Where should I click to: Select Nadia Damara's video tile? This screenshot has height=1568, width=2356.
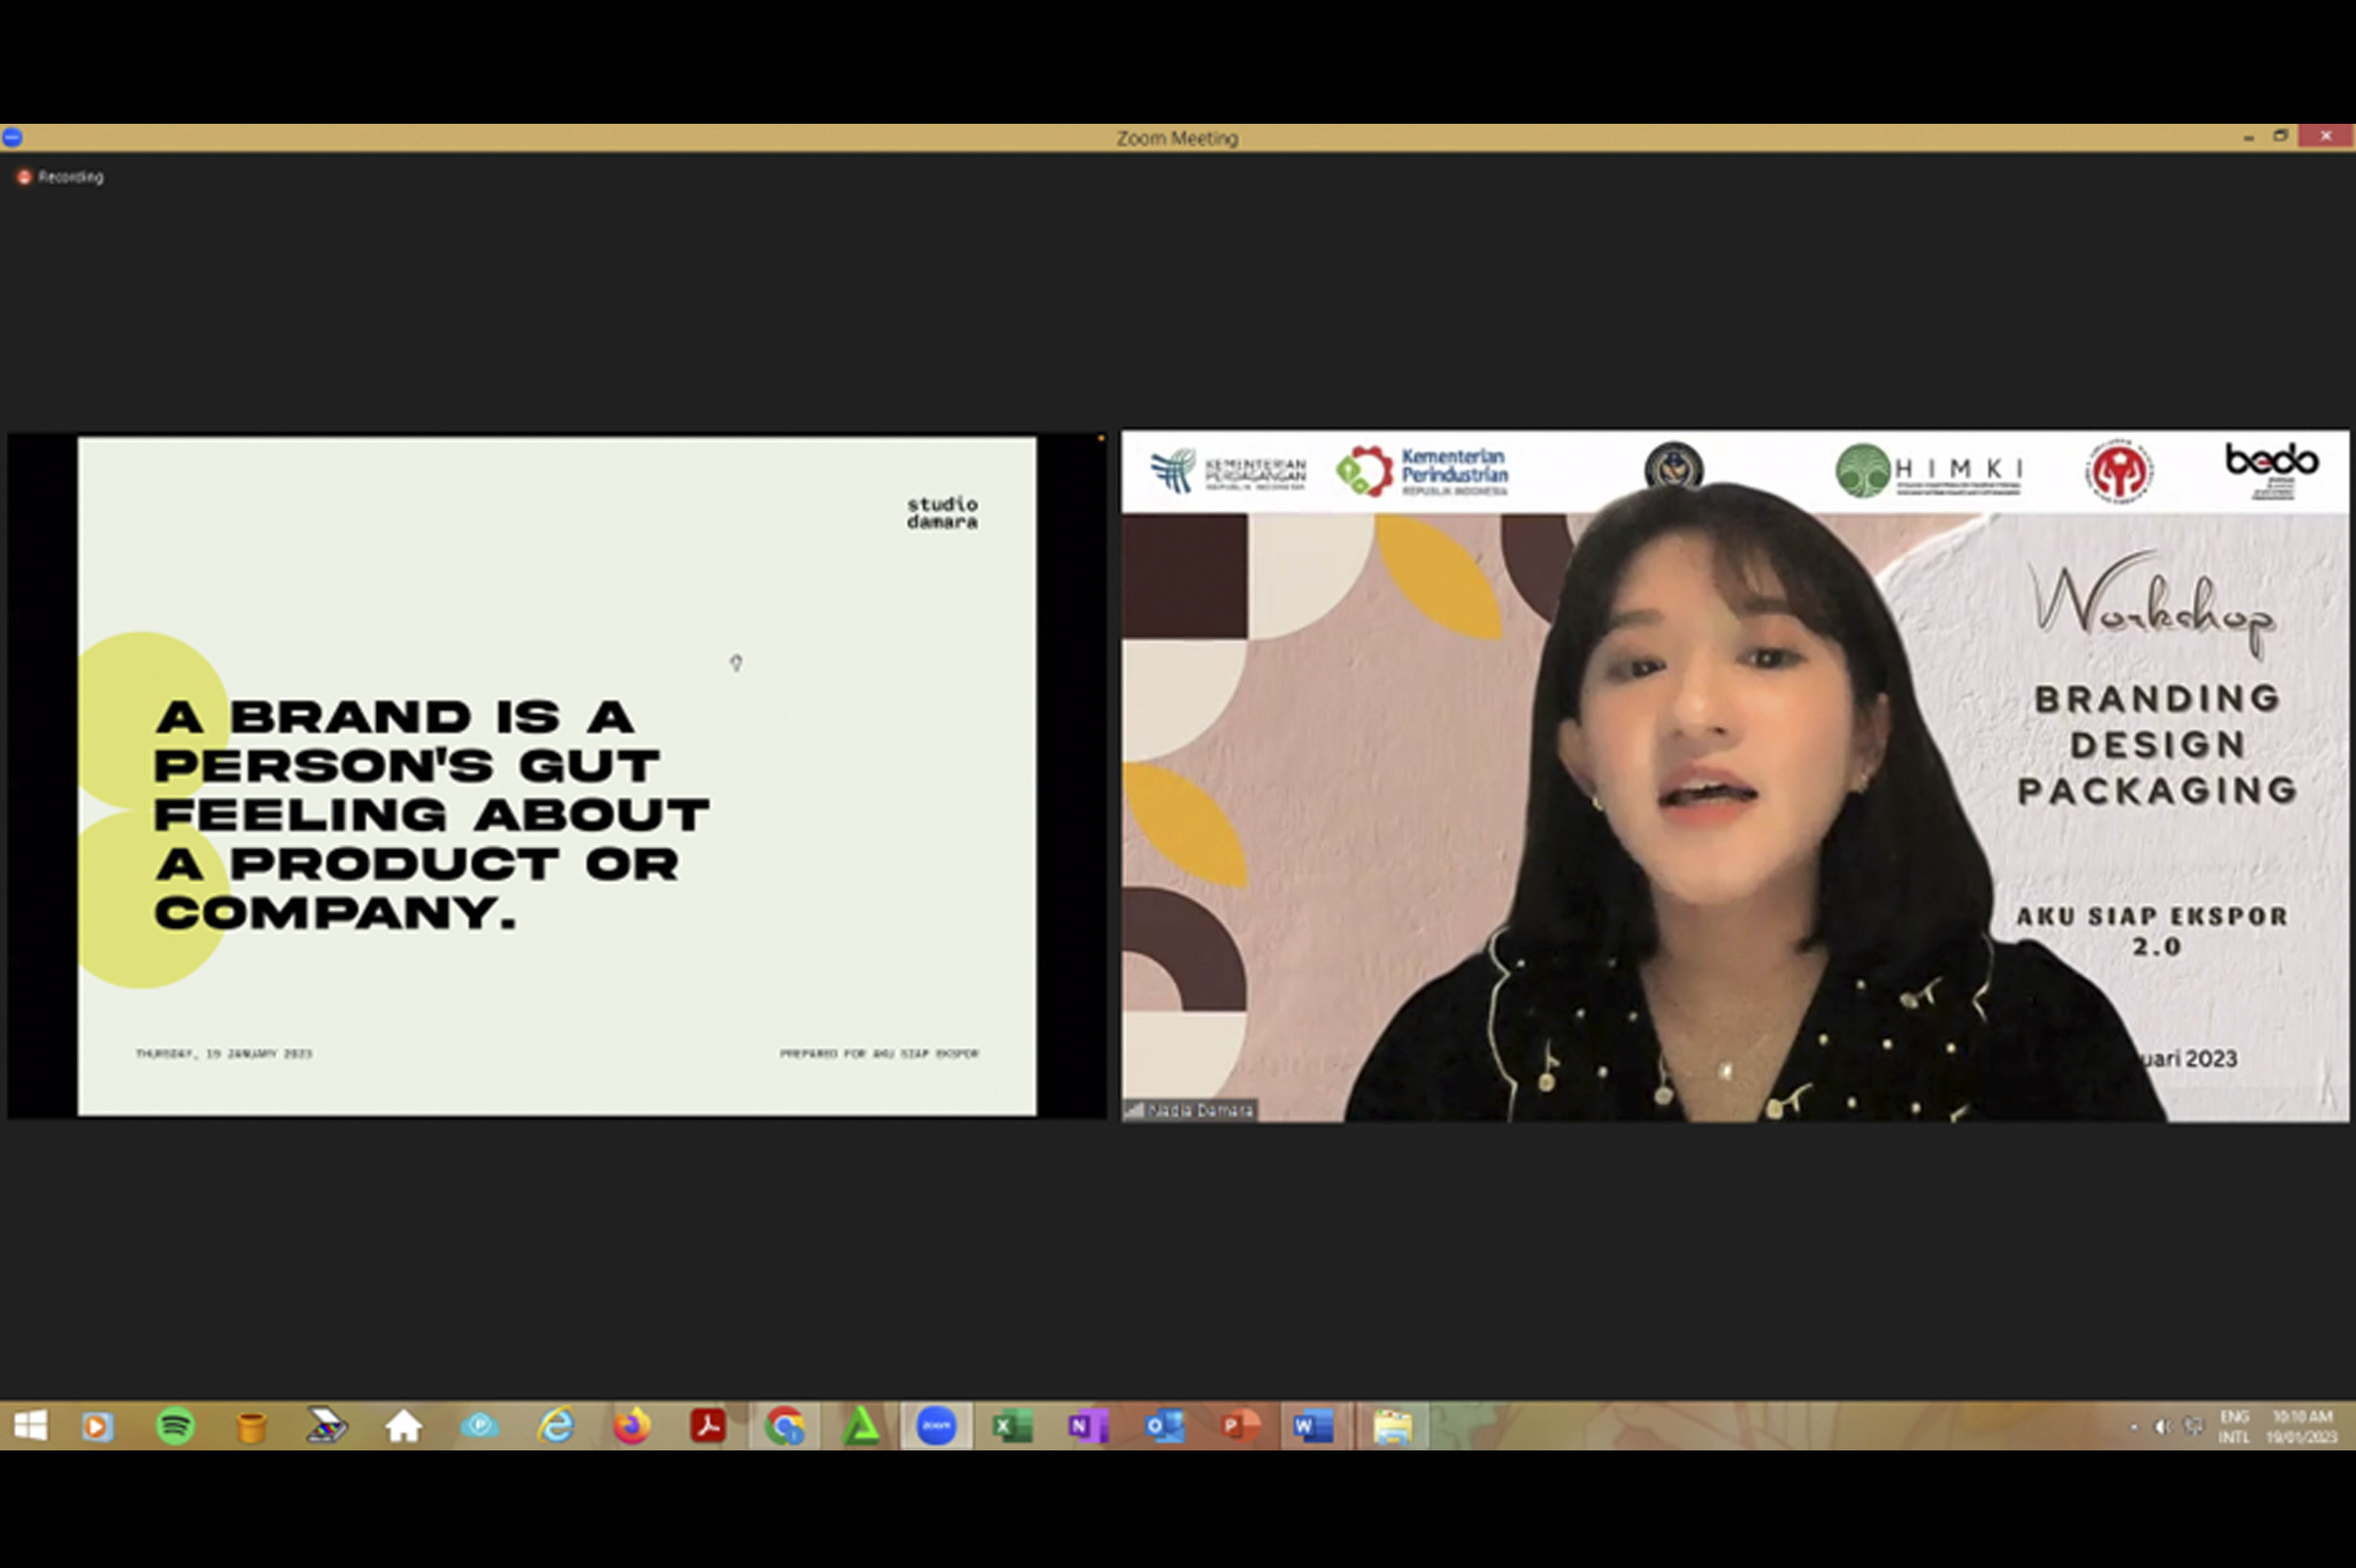pos(1734,776)
